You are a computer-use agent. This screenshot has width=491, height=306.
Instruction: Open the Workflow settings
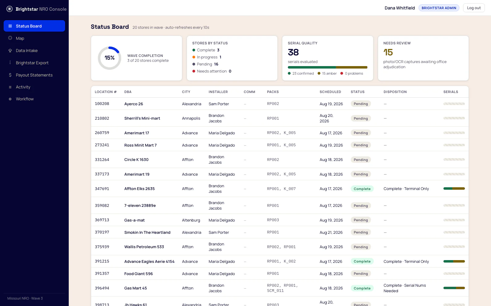(34, 99)
